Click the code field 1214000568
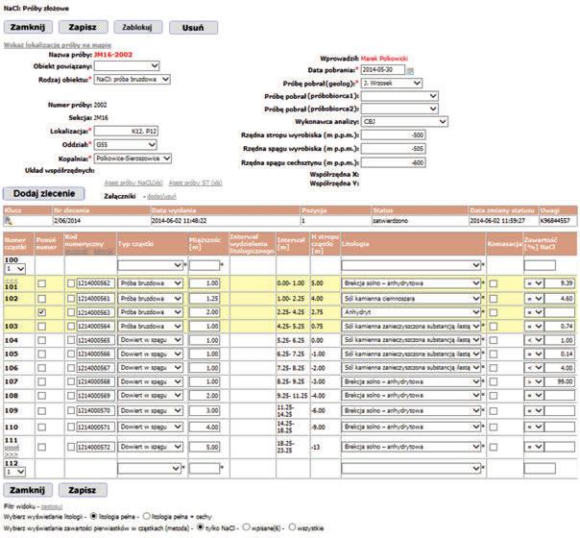 pyautogui.click(x=96, y=381)
